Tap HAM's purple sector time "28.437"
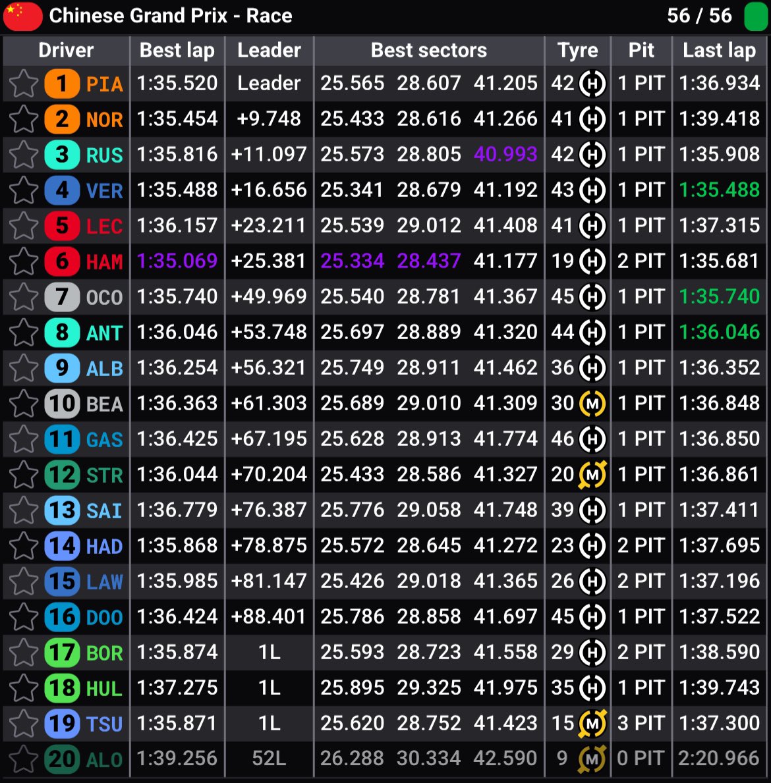 coord(429,261)
